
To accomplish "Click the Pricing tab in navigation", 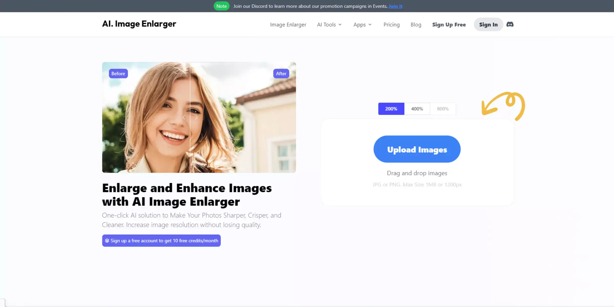I will [392, 24].
